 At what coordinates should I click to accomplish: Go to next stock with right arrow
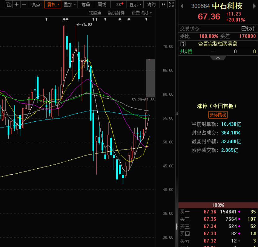coord(254,6)
